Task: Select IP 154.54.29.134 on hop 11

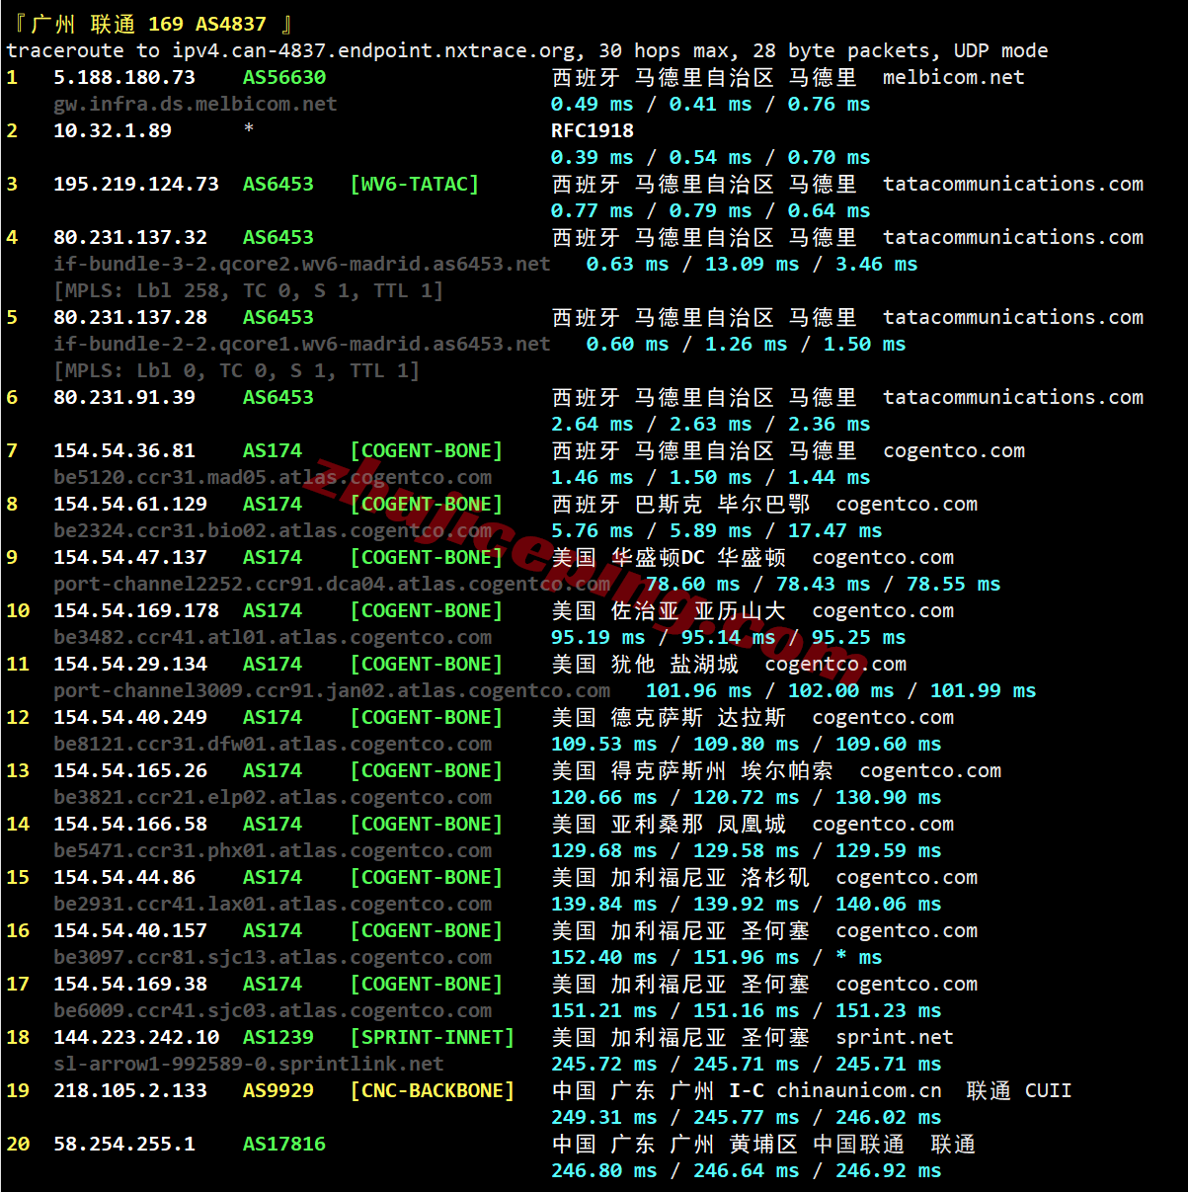Action: (x=130, y=664)
